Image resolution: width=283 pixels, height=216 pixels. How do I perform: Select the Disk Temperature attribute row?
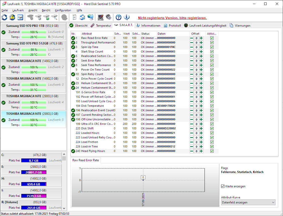point(144,106)
